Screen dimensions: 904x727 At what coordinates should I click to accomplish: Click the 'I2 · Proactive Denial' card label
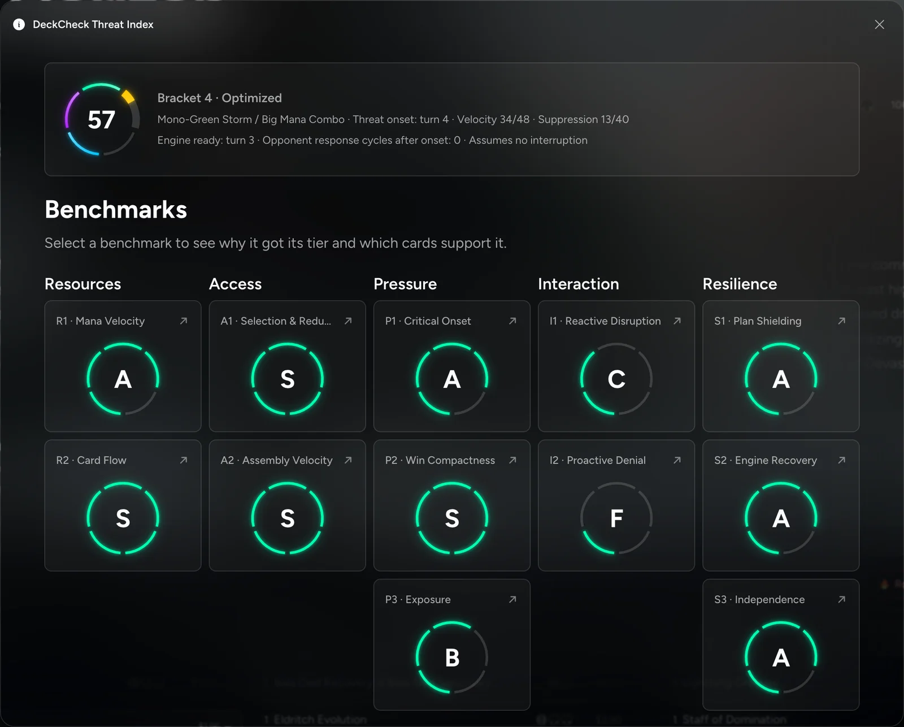(597, 460)
